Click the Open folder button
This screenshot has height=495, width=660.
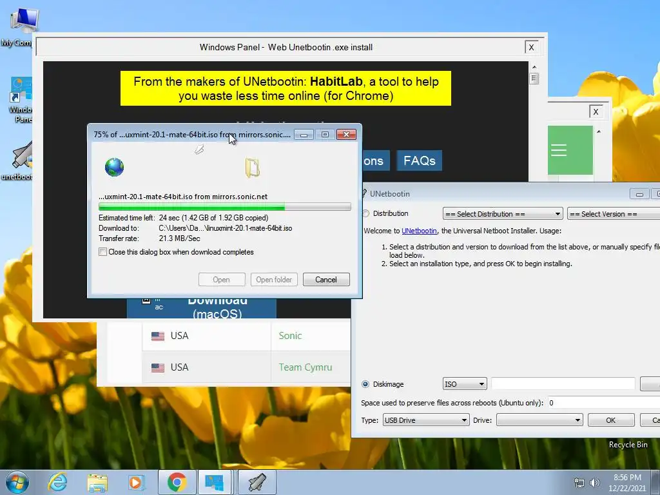(274, 280)
